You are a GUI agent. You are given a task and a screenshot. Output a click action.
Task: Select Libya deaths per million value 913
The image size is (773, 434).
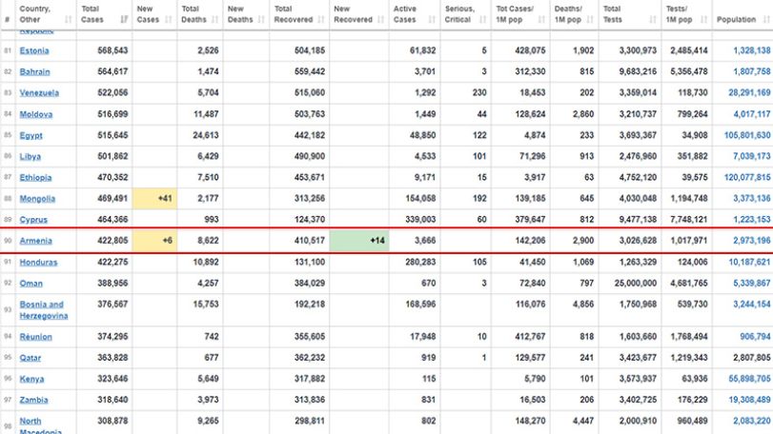[x=586, y=156]
